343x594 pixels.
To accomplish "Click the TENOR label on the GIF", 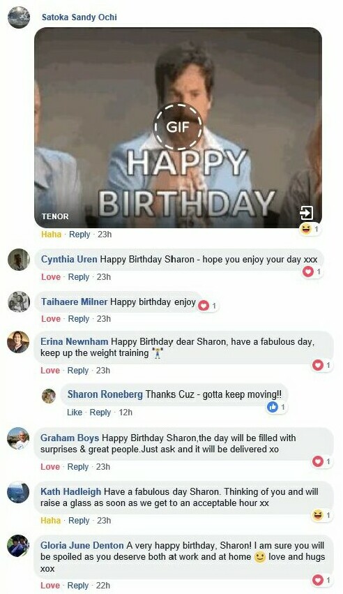I will pyautogui.click(x=55, y=216).
